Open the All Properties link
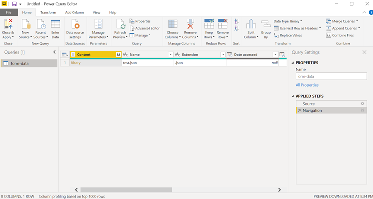This screenshot has height=199, width=373. [307, 85]
